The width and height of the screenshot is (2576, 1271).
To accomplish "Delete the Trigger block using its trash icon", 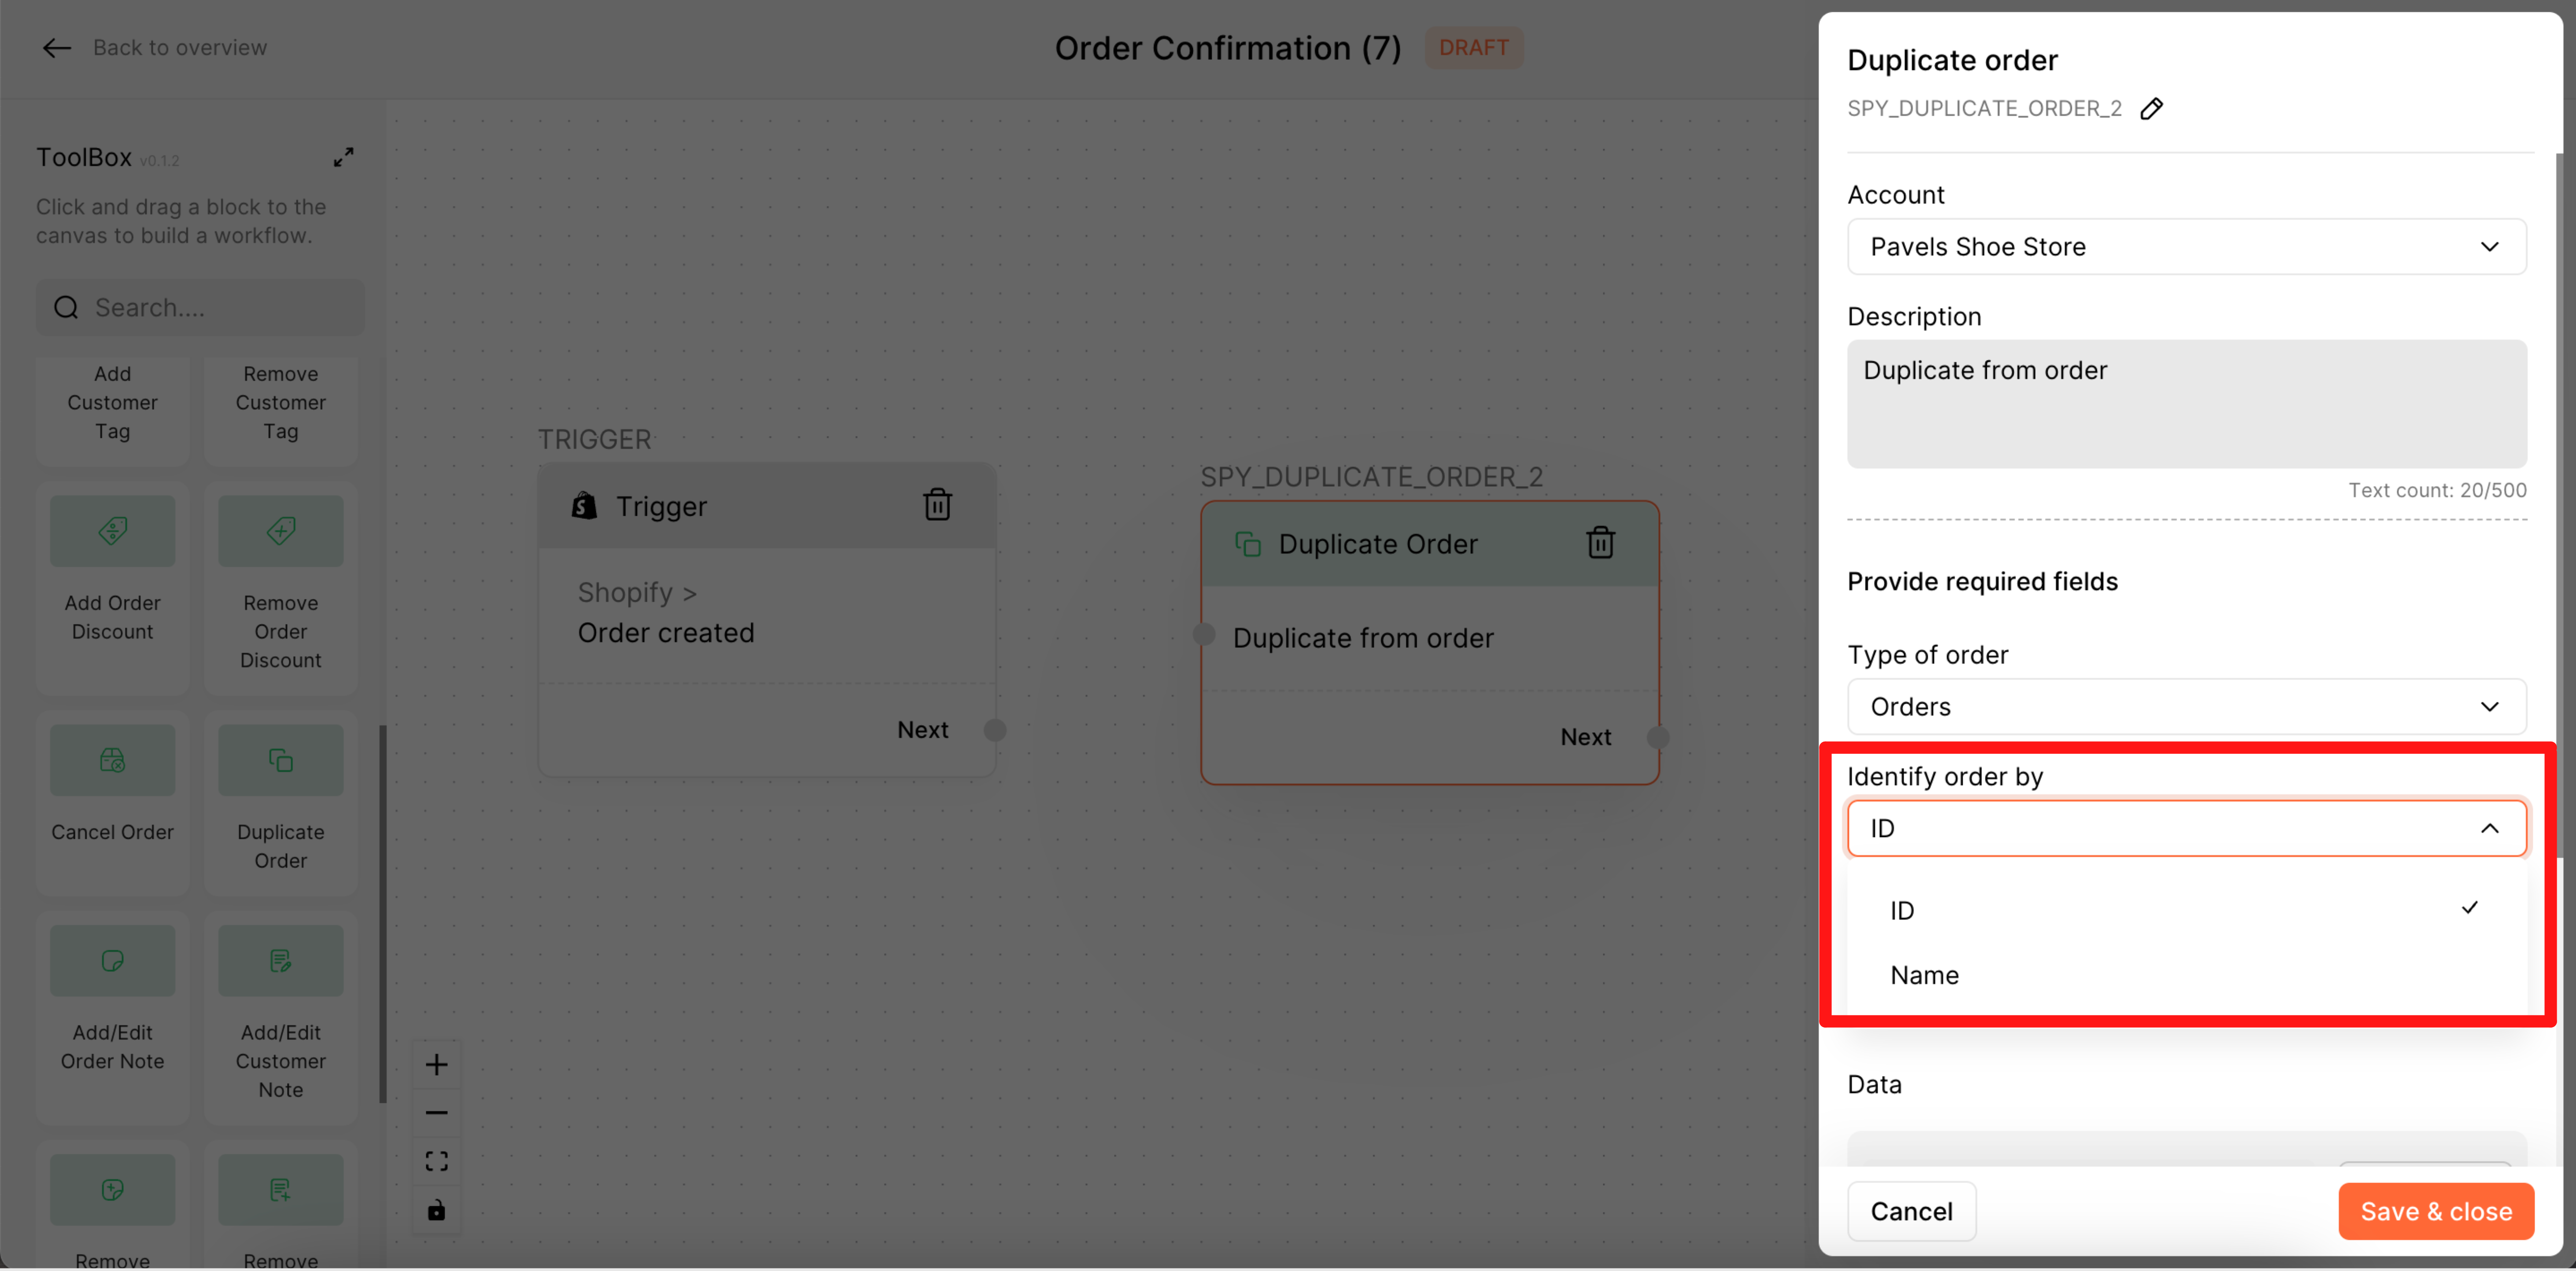I will coord(936,505).
